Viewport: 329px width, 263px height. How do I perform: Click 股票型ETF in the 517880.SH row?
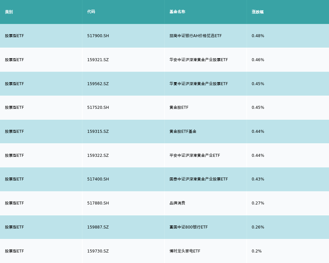14,203
